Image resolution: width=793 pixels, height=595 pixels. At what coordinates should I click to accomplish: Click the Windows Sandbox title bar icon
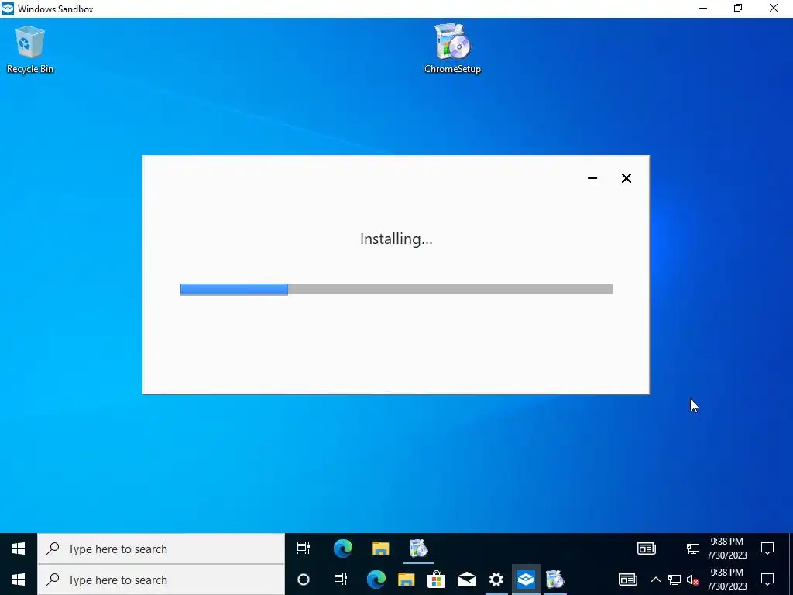8,9
